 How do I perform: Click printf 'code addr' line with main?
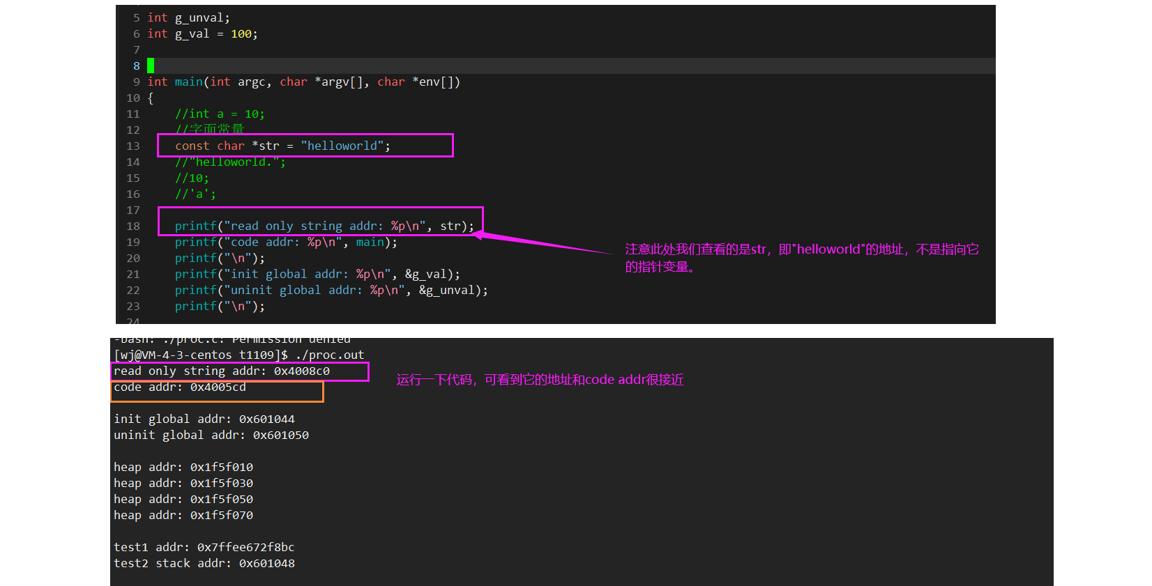pos(286,242)
